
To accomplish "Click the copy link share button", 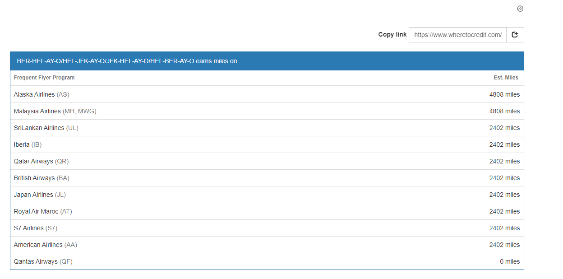I will point(515,35).
